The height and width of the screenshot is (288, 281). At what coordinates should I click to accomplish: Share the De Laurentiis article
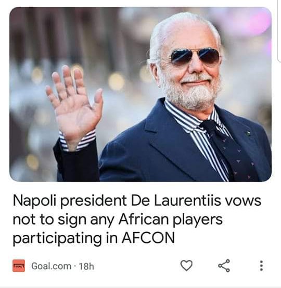(224, 266)
